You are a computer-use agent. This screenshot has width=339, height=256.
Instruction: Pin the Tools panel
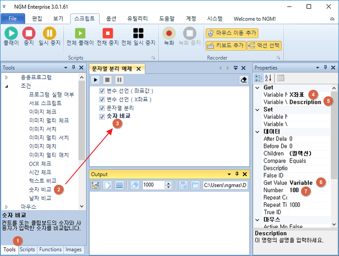pos(73,67)
